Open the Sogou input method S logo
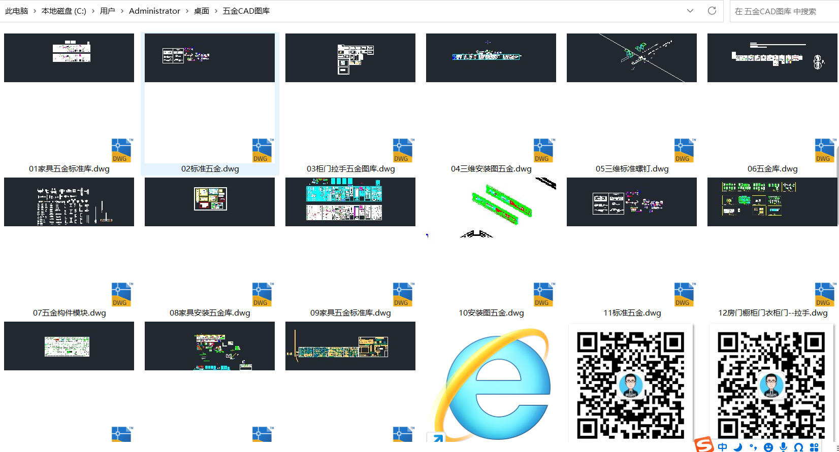 (704, 445)
